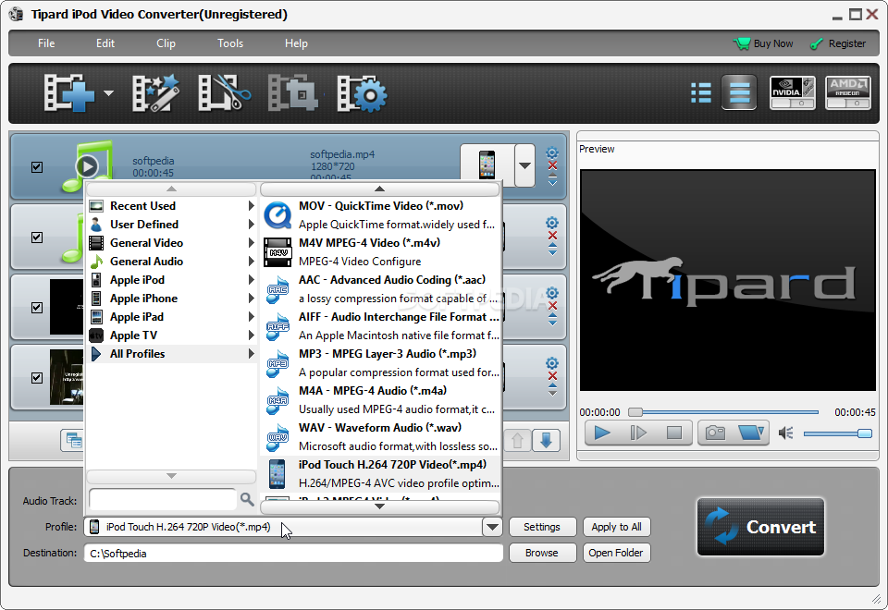Expand General Video profile category

pyautogui.click(x=172, y=243)
